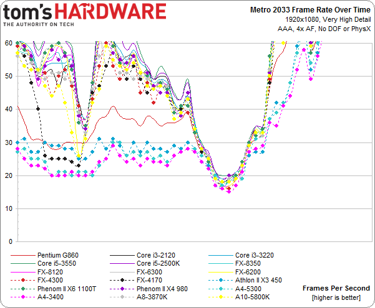
Task: Click the magenta line swatch for FX-8120
Action: (22, 272)
